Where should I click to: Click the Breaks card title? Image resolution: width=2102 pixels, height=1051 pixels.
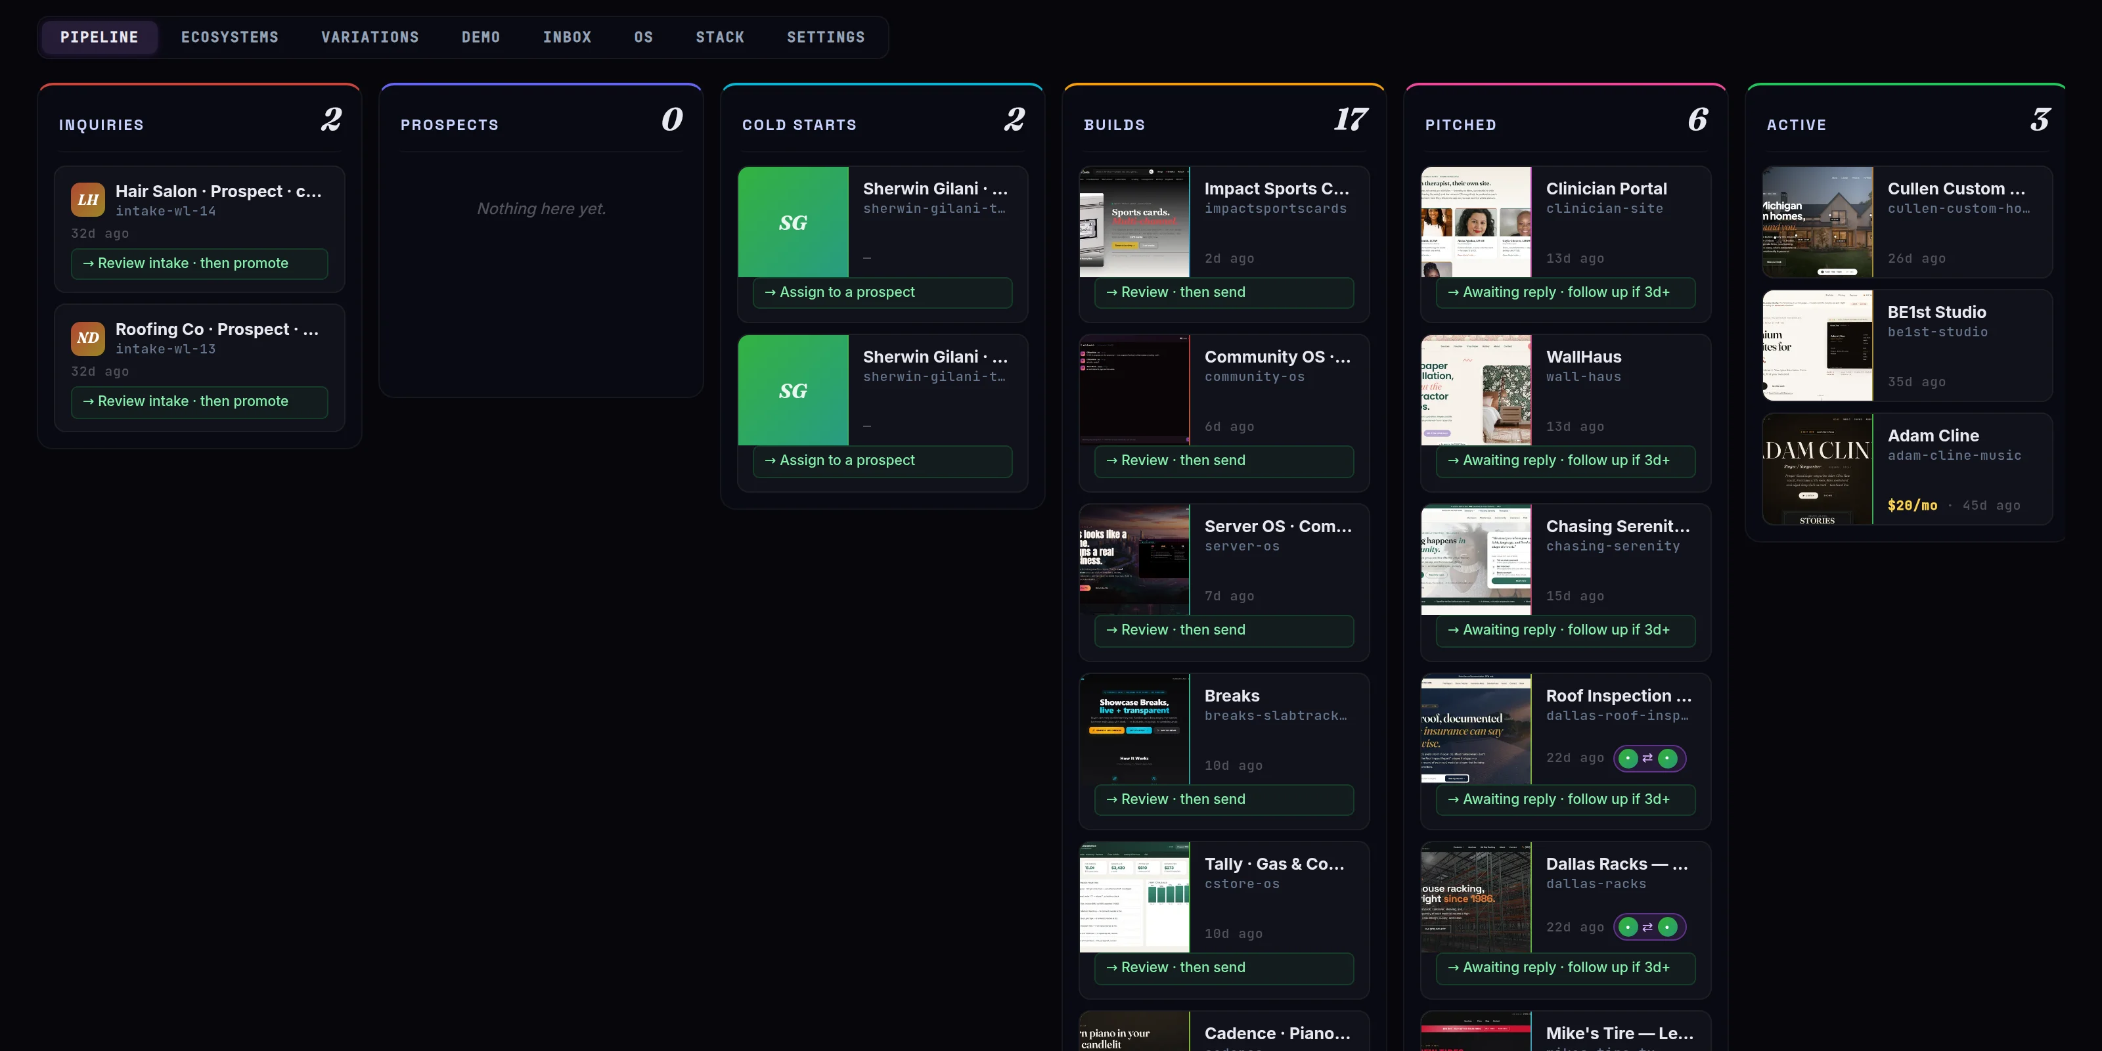click(1232, 696)
